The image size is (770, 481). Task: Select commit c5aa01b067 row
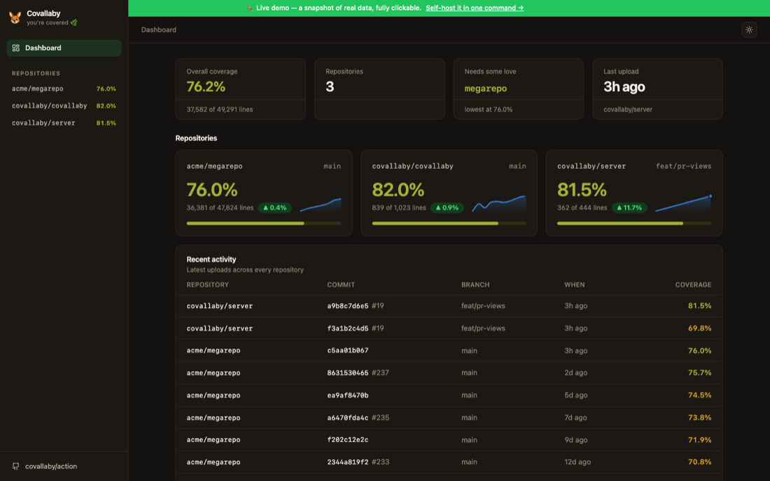[x=449, y=351]
